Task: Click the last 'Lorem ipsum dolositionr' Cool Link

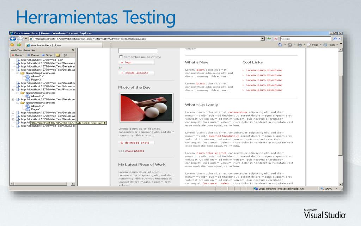Action: [264, 90]
